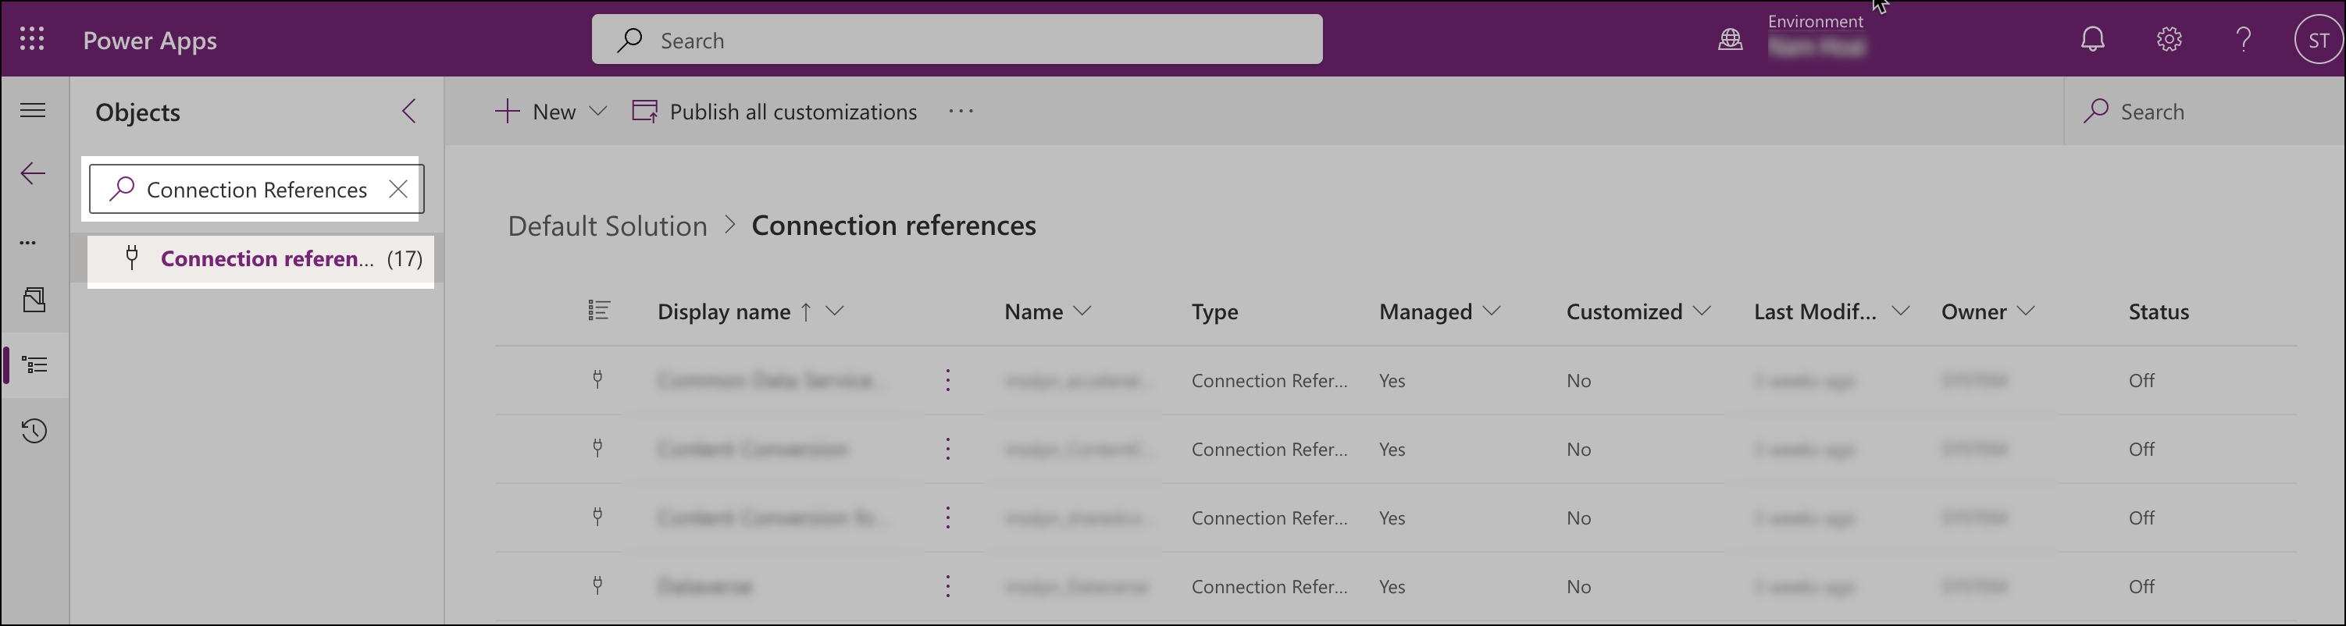Open more actions for third connection row

point(948,518)
